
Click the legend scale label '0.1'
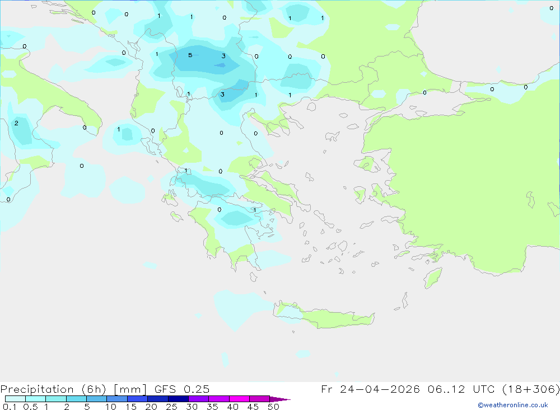10,407
